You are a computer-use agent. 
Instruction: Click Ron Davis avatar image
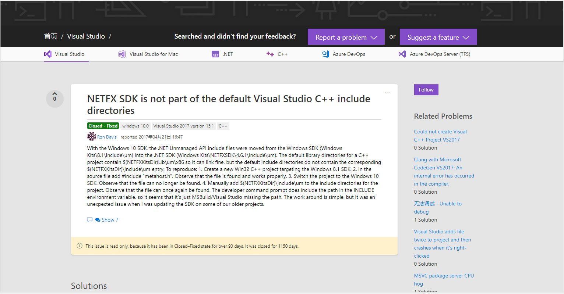click(x=91, y=137)
